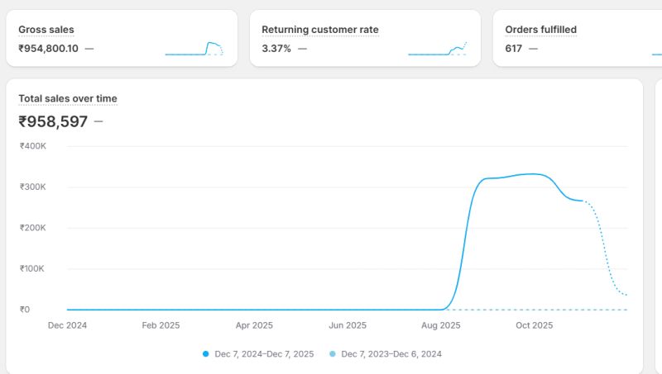Click the ₹954,800.10 gross sales value

(48, 49)
